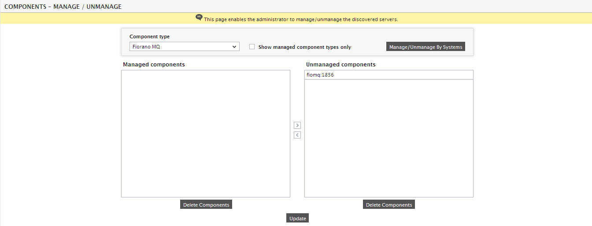Click the Update button
Viewport: 592px width, 226px height.
[298, 218]
